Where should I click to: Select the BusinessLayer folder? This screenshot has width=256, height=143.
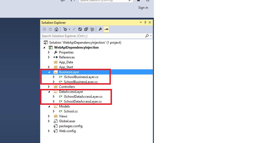pyautogui.click(x=69, y=72)
